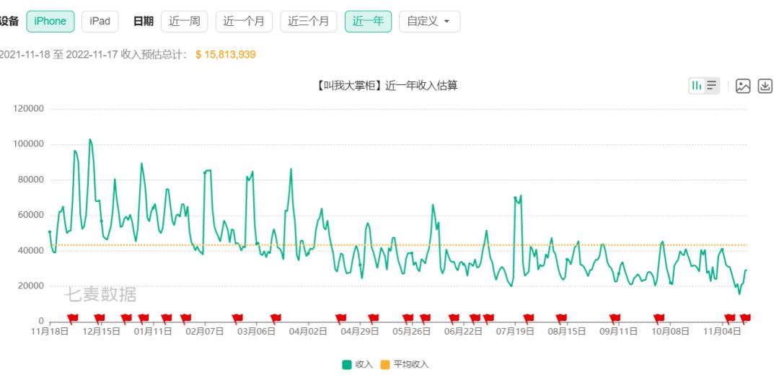Toggle the 收入 legend series
This screenshot has height=375, width=779.
[x=357, y=365]
